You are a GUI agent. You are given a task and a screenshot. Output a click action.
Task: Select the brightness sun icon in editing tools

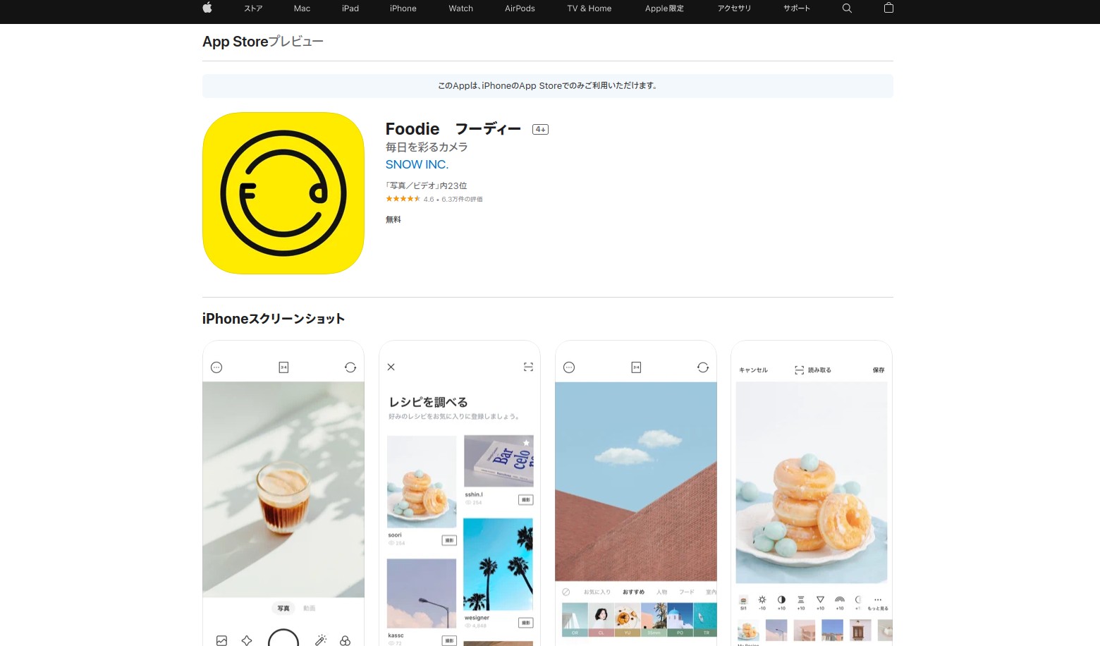pyautogui.click(x=762, y=600)
